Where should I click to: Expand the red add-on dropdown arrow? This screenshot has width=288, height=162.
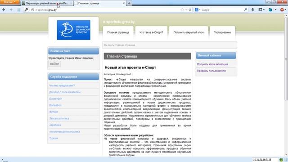click(285, 10)
